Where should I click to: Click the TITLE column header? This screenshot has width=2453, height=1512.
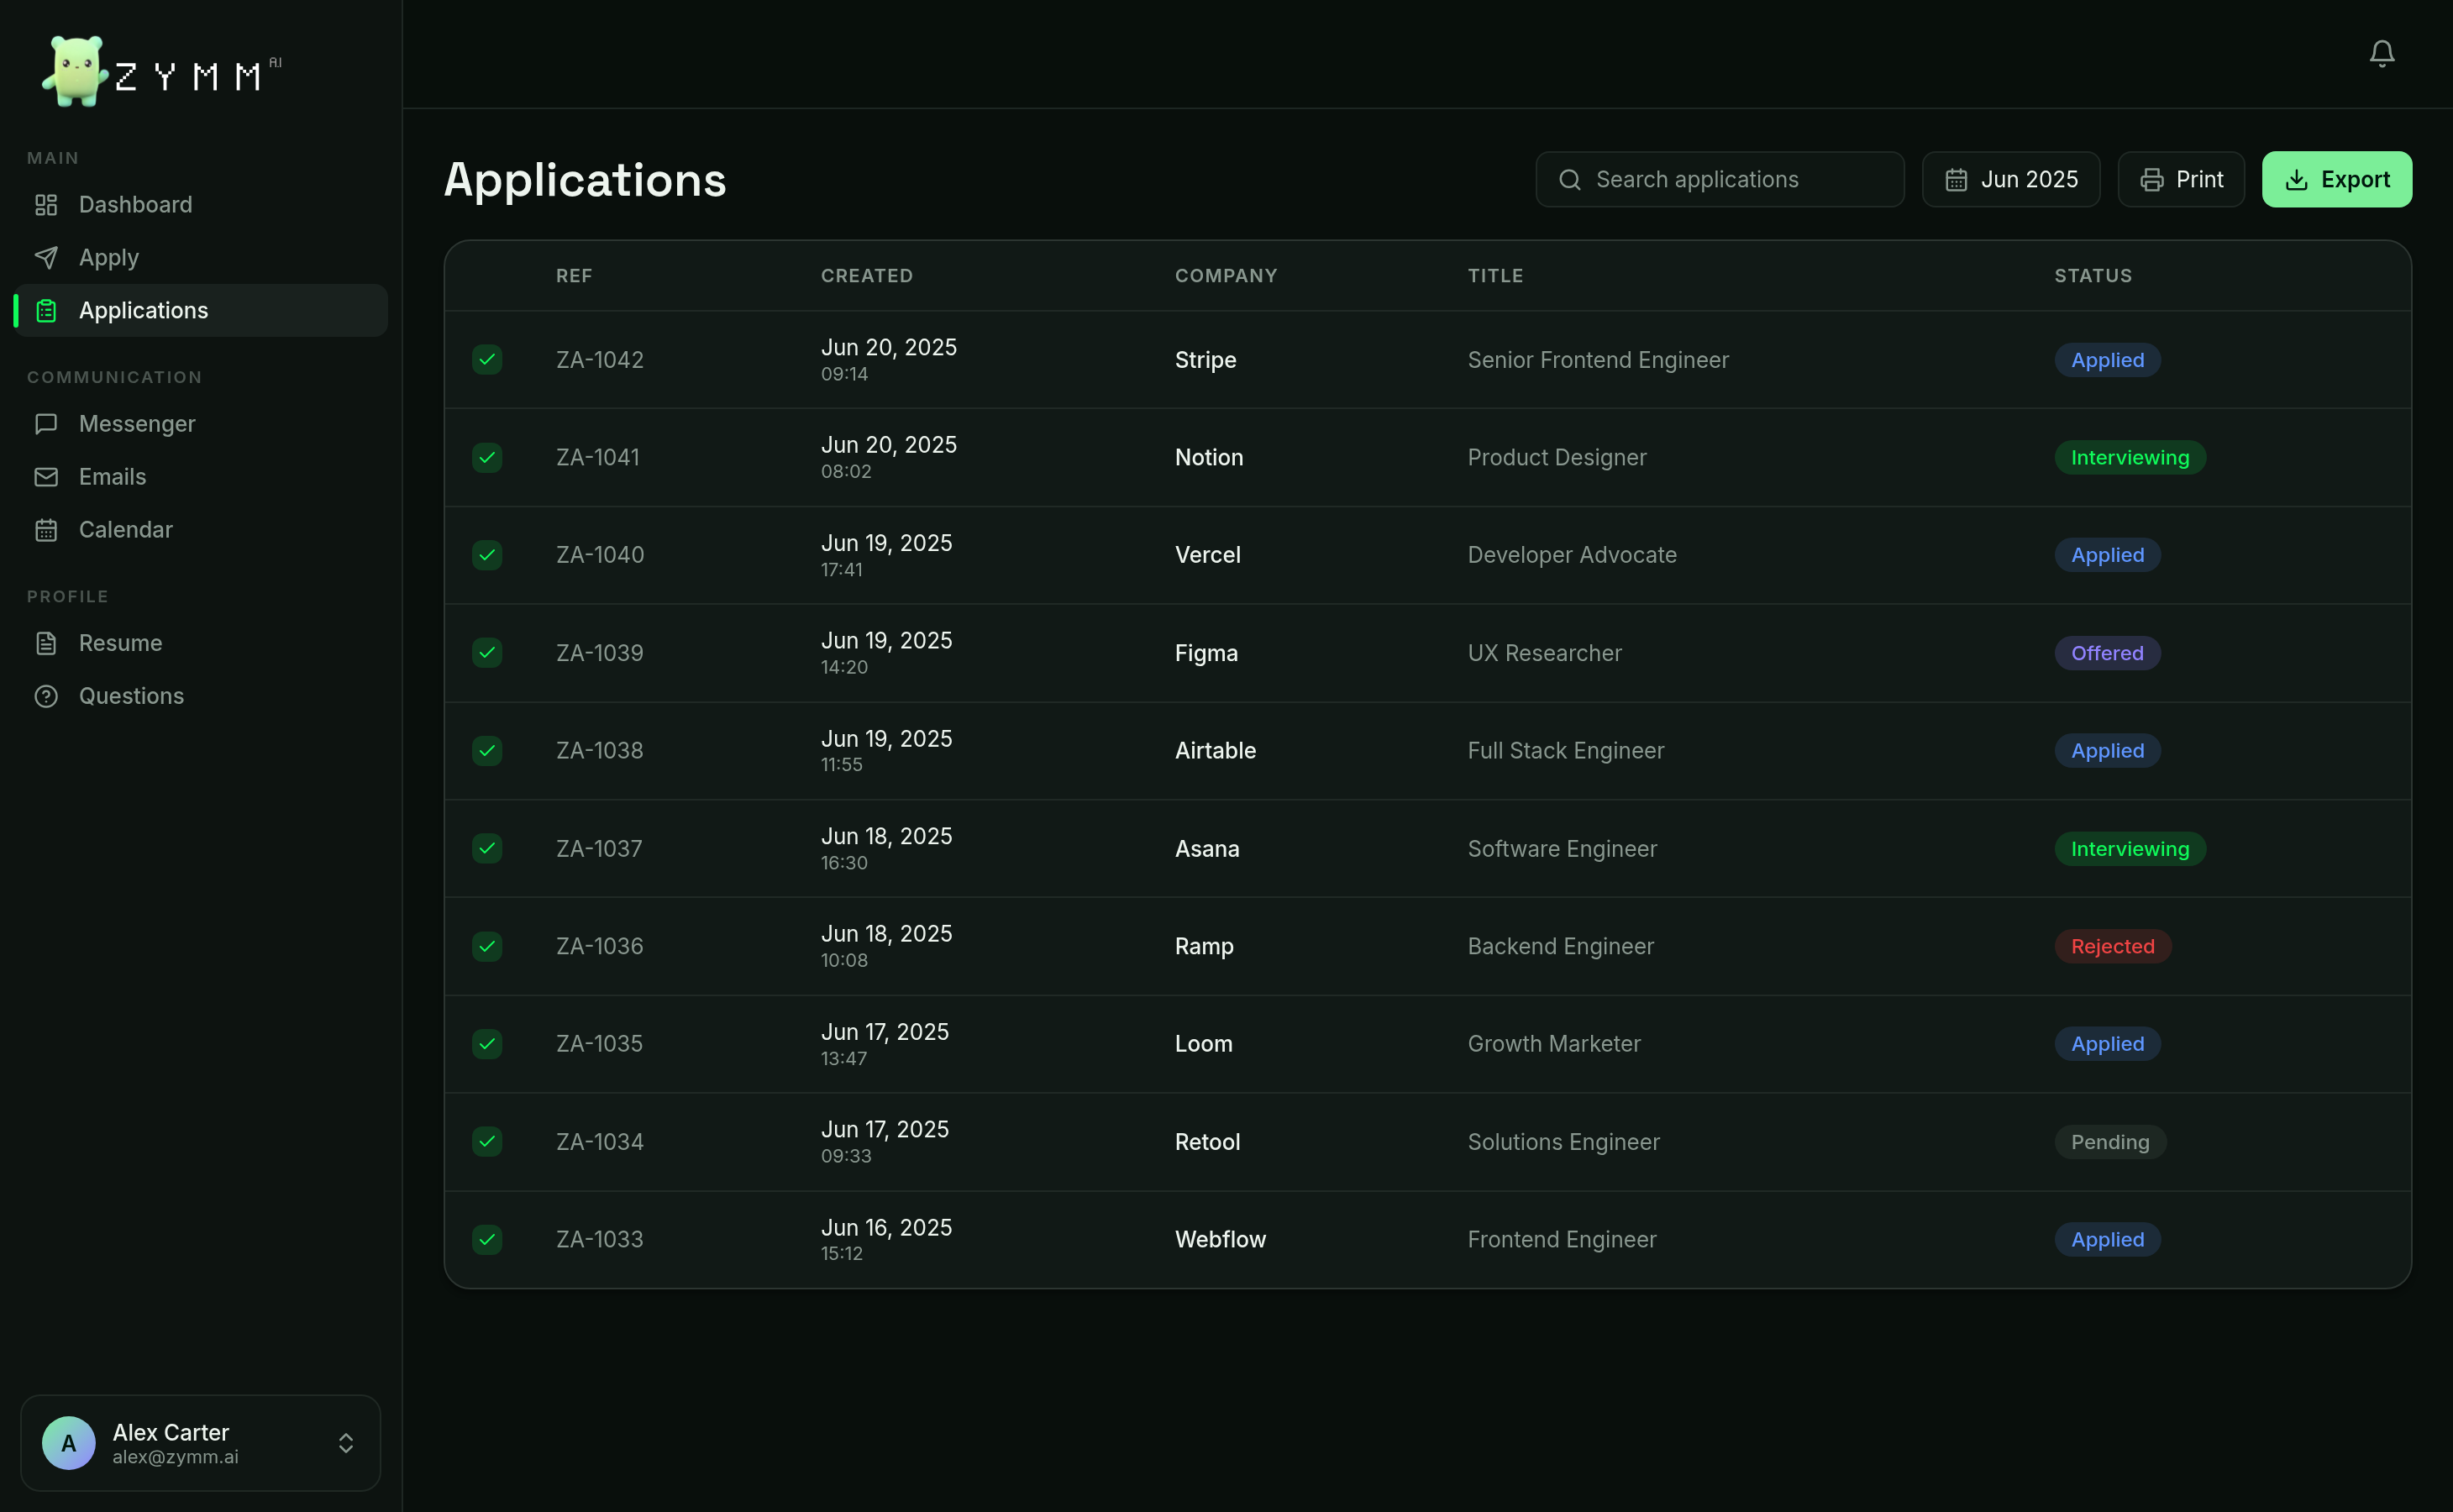(1495, 276)
